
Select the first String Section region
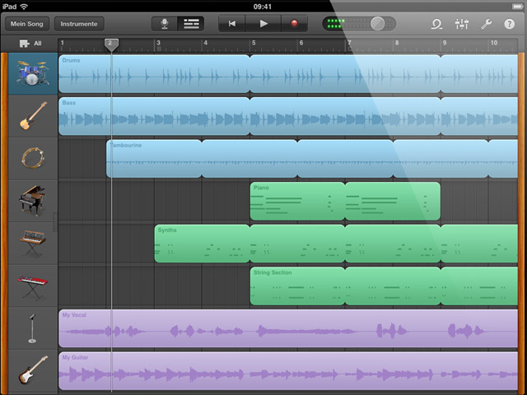297,286
